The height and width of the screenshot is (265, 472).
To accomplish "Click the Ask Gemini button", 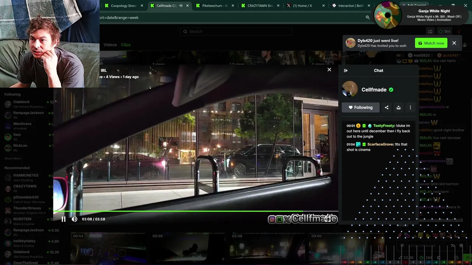I will tap(414, 5).
